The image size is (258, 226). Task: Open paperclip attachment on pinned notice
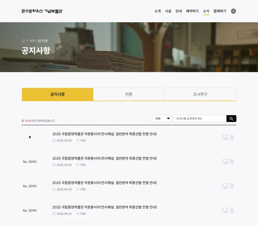coord(232,137)
